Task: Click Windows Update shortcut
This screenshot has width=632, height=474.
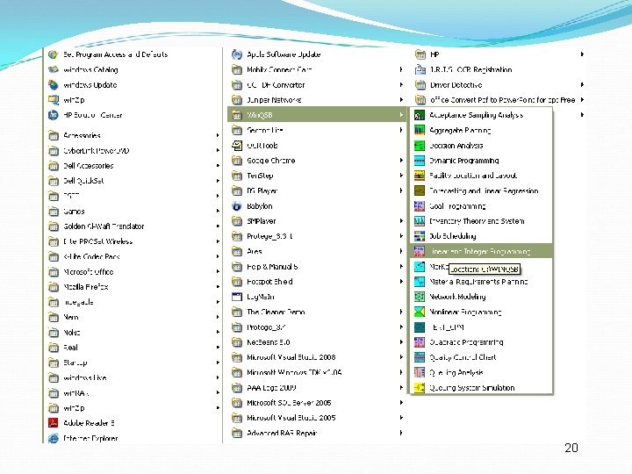Action: 90,85
